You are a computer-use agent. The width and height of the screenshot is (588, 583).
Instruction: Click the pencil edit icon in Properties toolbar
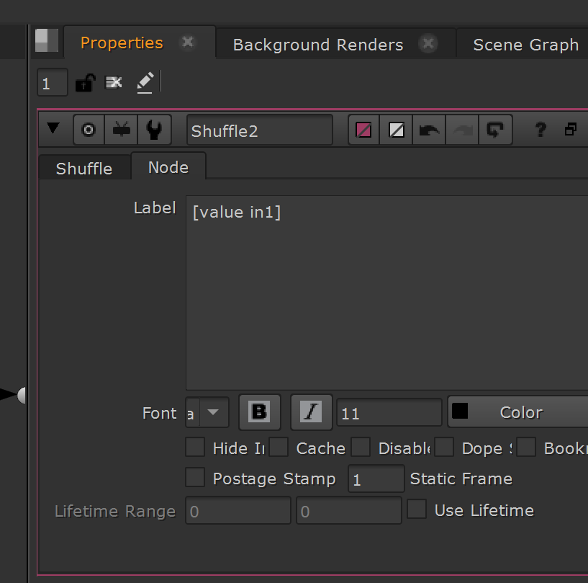(145, 82)
